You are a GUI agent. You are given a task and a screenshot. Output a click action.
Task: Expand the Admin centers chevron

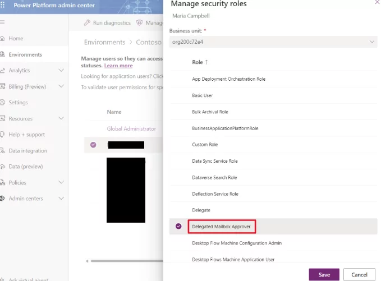click(x=61, y=199)
